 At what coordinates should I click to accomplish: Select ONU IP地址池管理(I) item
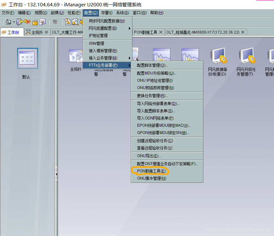click(x=167, y=80)
